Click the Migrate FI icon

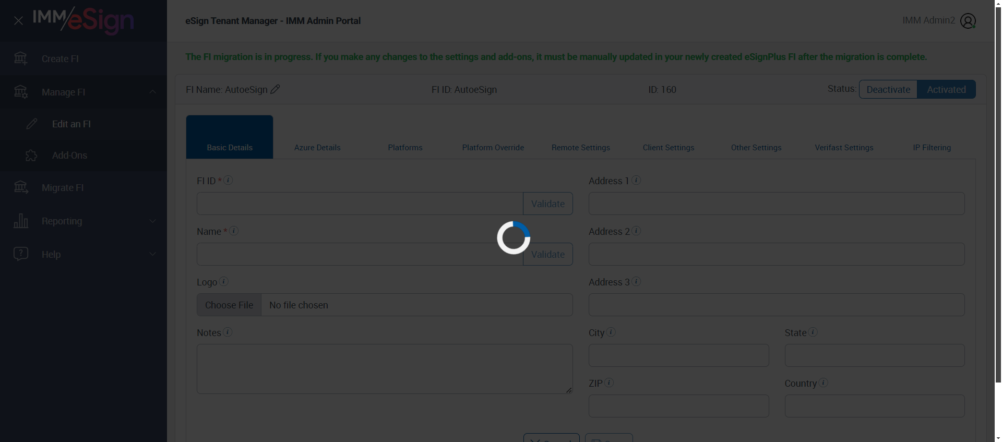coord(21,187)
